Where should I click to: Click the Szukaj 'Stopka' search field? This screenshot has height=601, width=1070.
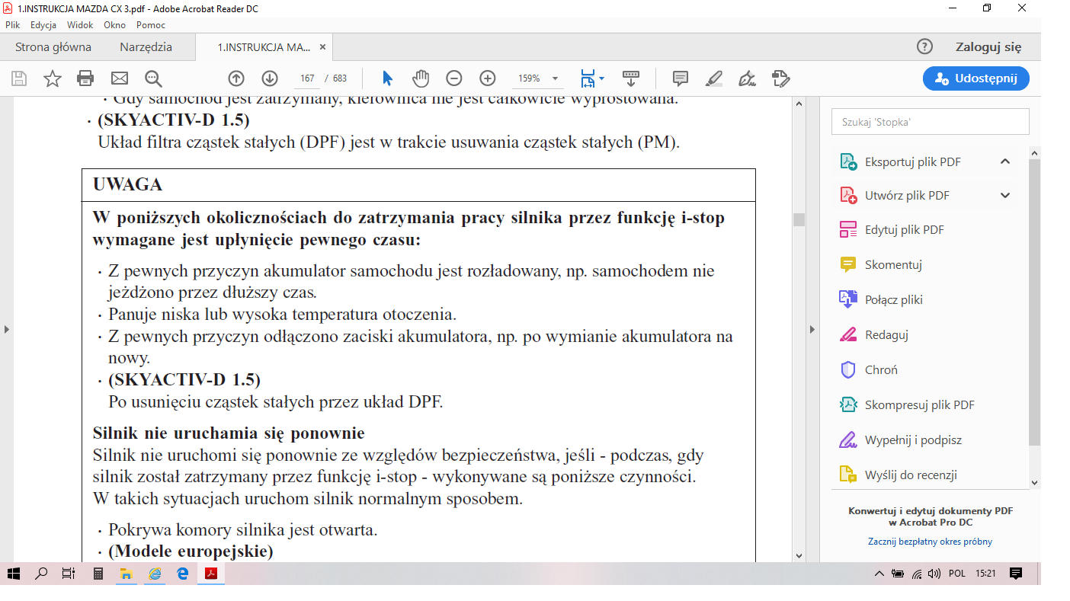point(930,122)
